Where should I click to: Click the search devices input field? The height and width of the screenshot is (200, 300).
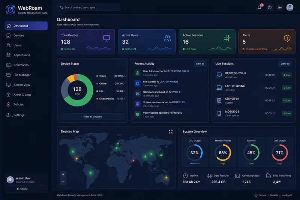[x=88, y=8]
